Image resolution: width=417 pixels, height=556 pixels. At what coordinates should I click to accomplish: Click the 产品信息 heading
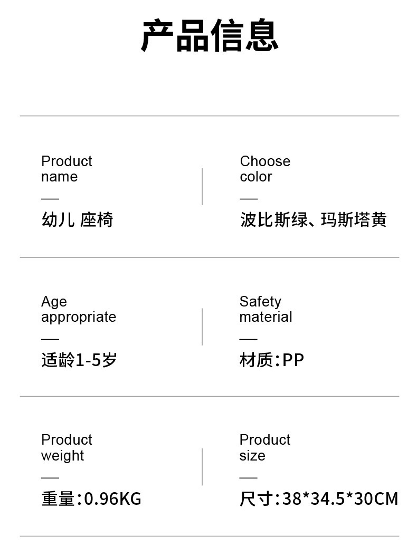point(210,36)
